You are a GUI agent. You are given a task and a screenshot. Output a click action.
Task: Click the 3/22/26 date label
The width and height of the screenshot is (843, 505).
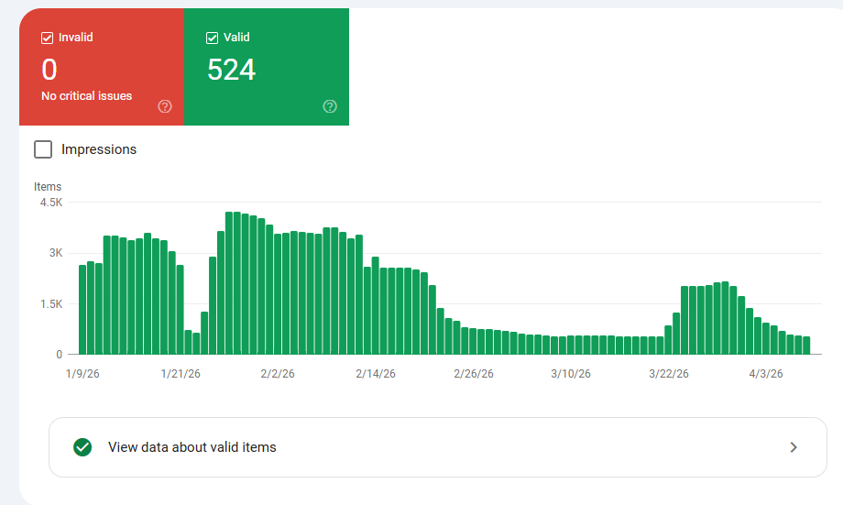click(669, 374)
